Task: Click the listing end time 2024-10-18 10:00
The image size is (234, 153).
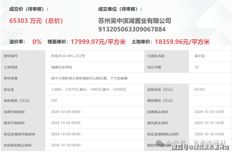Action: [209, 112]
